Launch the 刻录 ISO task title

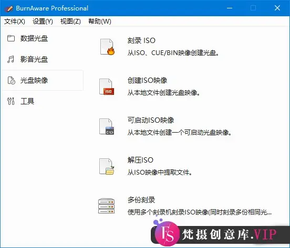(141, 40)
